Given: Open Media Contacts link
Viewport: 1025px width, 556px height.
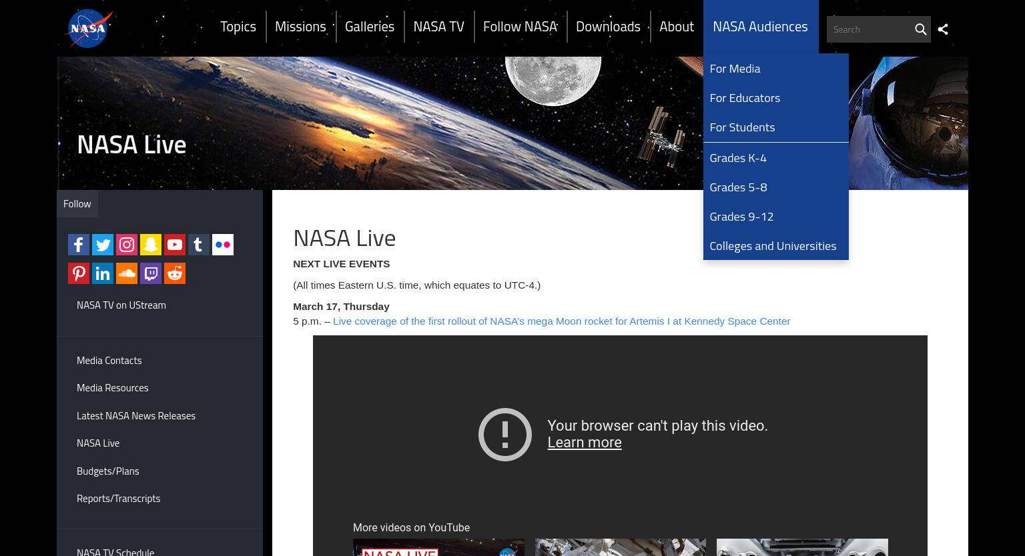Looking at the screenshot, I should 109,361.
